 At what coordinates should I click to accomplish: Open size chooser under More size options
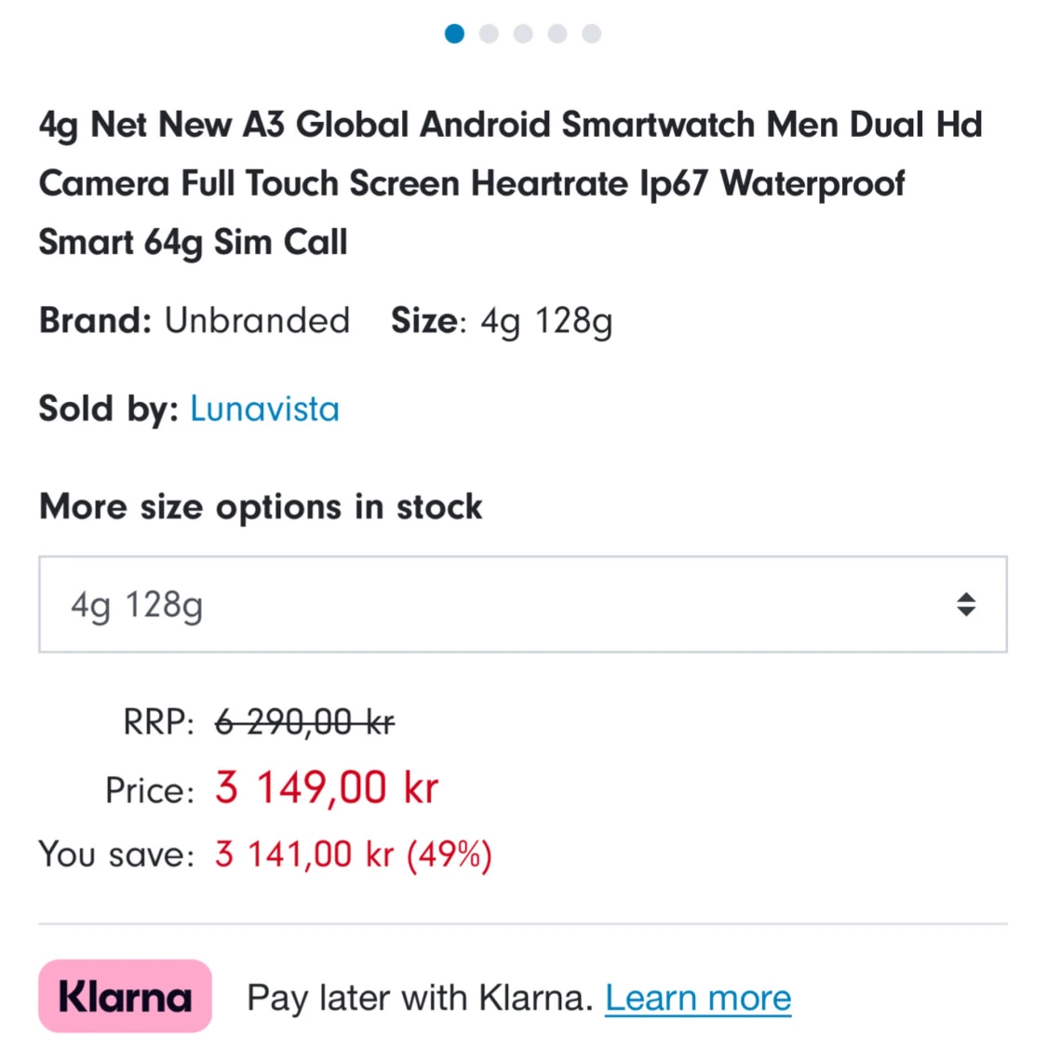tap(522, 605)
